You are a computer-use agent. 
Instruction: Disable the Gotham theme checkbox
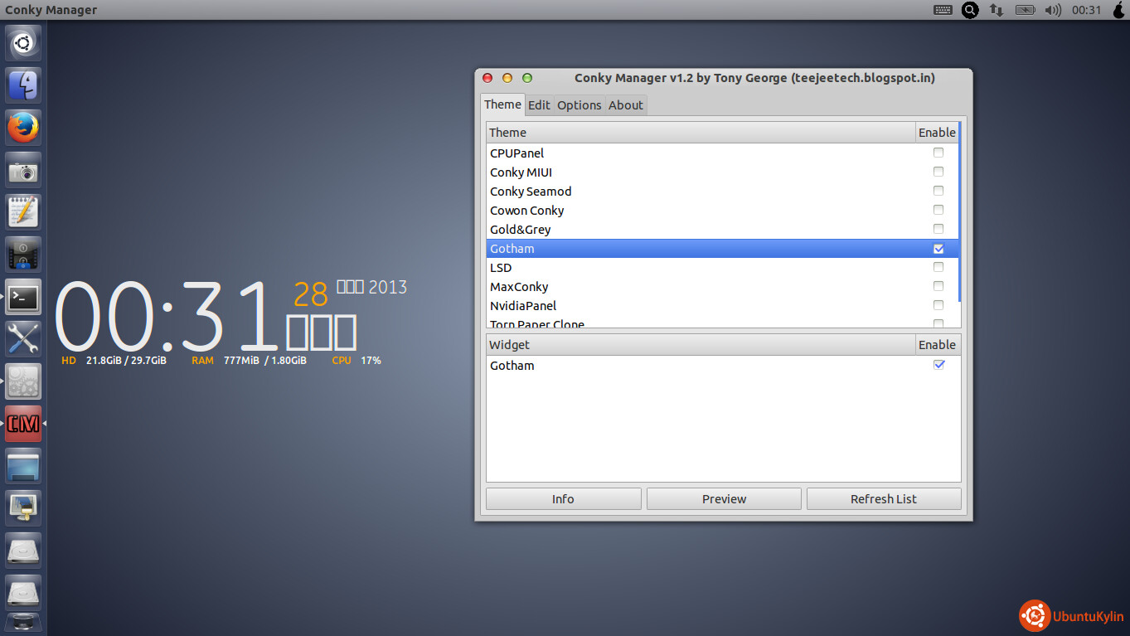point(938,249)
